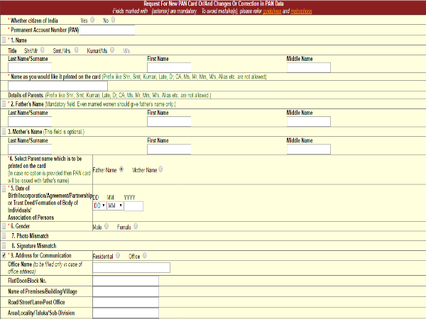Uncheck Address for Communication checkbox
This screenshot has height=319, width=426.
4,254
